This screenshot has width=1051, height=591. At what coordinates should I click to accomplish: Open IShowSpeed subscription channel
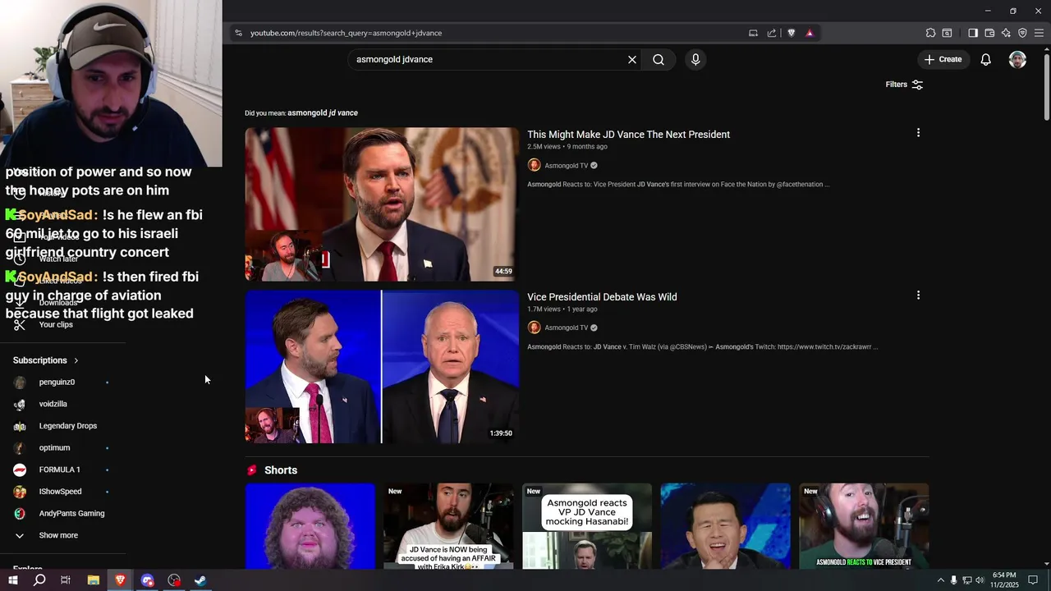[x=62, y=492]
